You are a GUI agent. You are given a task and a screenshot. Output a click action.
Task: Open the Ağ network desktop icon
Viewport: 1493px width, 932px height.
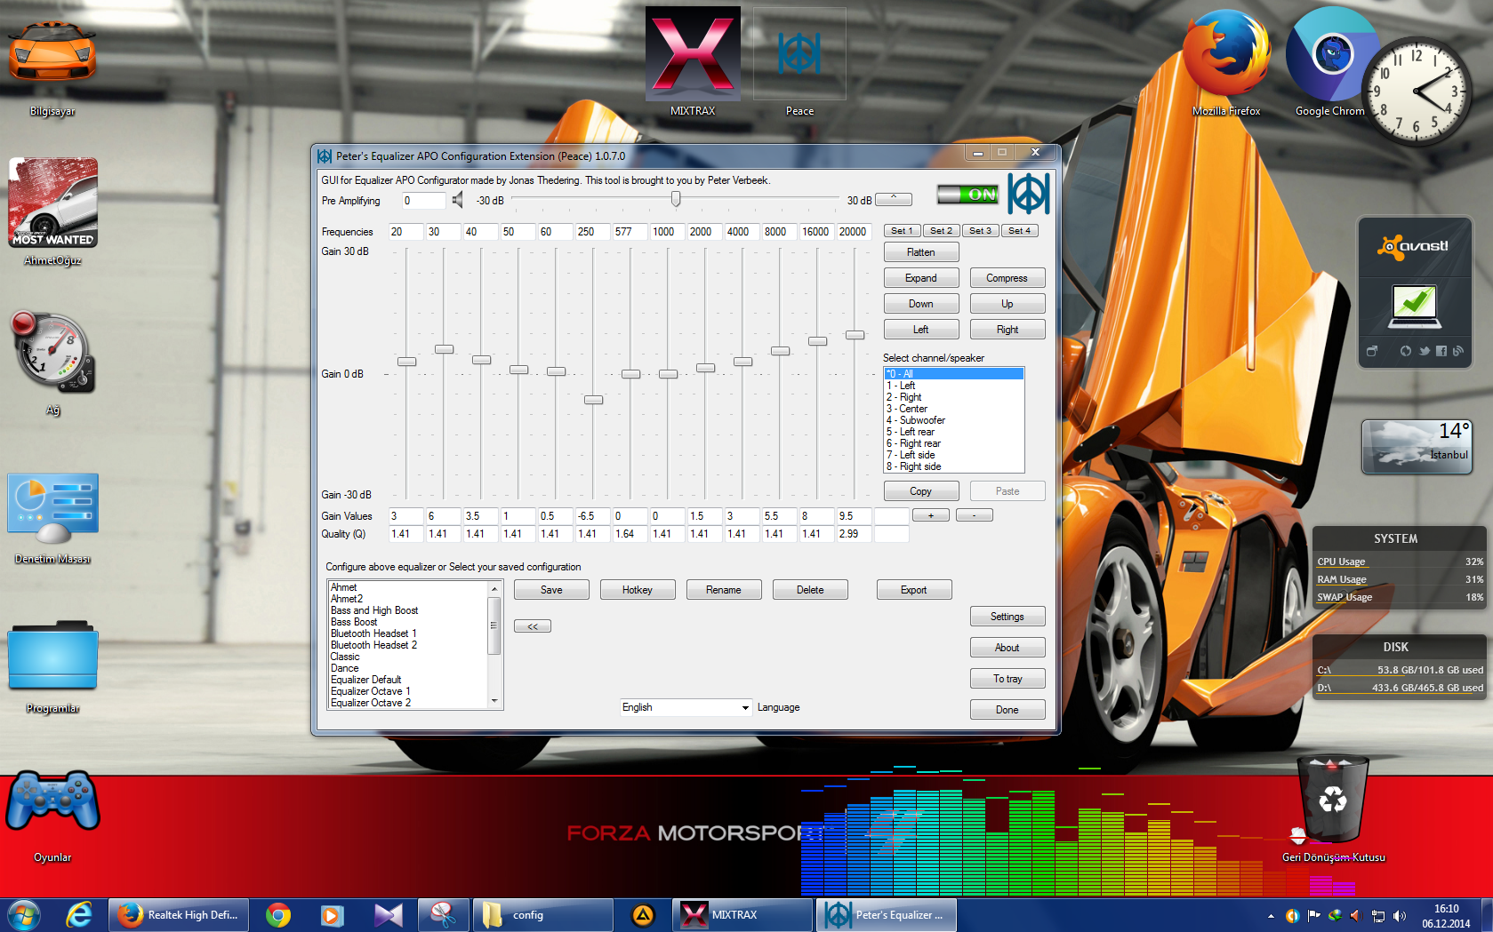[52, 361]
